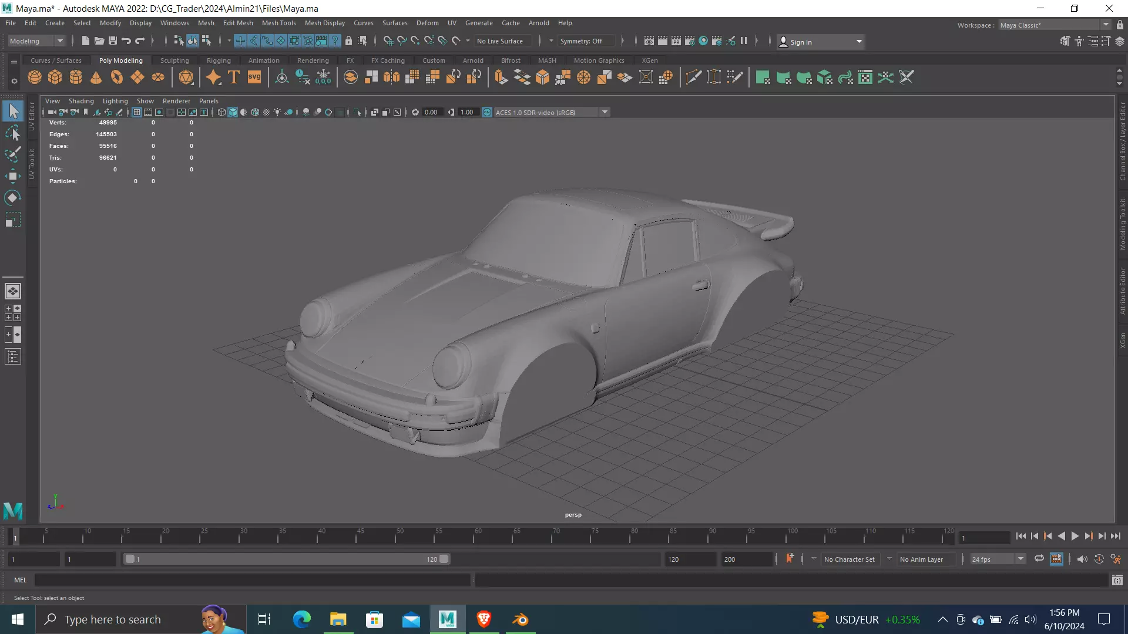Toggle color management ON button
The height and width of the screenshot is (634, 1128).
pos(487,112)
